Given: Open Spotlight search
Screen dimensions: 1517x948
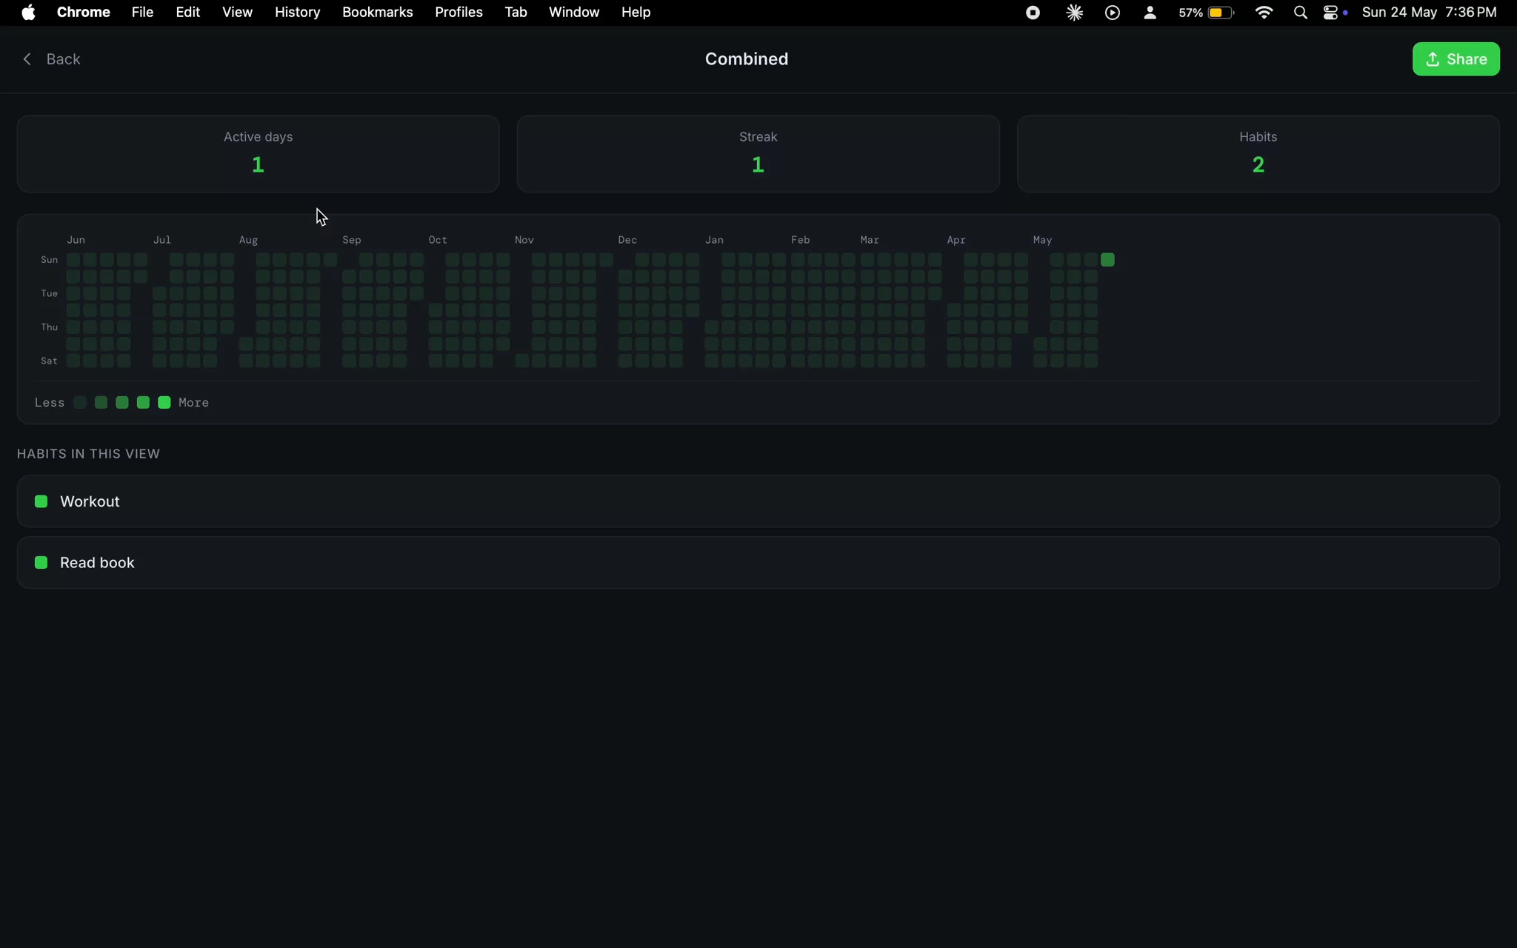Looking at the screenshot, I should (1300, 13).
